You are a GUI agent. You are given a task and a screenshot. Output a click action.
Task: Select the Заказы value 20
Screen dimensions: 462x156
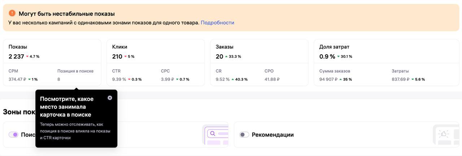(219, 57)
